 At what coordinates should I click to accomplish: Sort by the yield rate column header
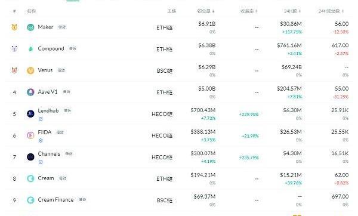point(249,11)
